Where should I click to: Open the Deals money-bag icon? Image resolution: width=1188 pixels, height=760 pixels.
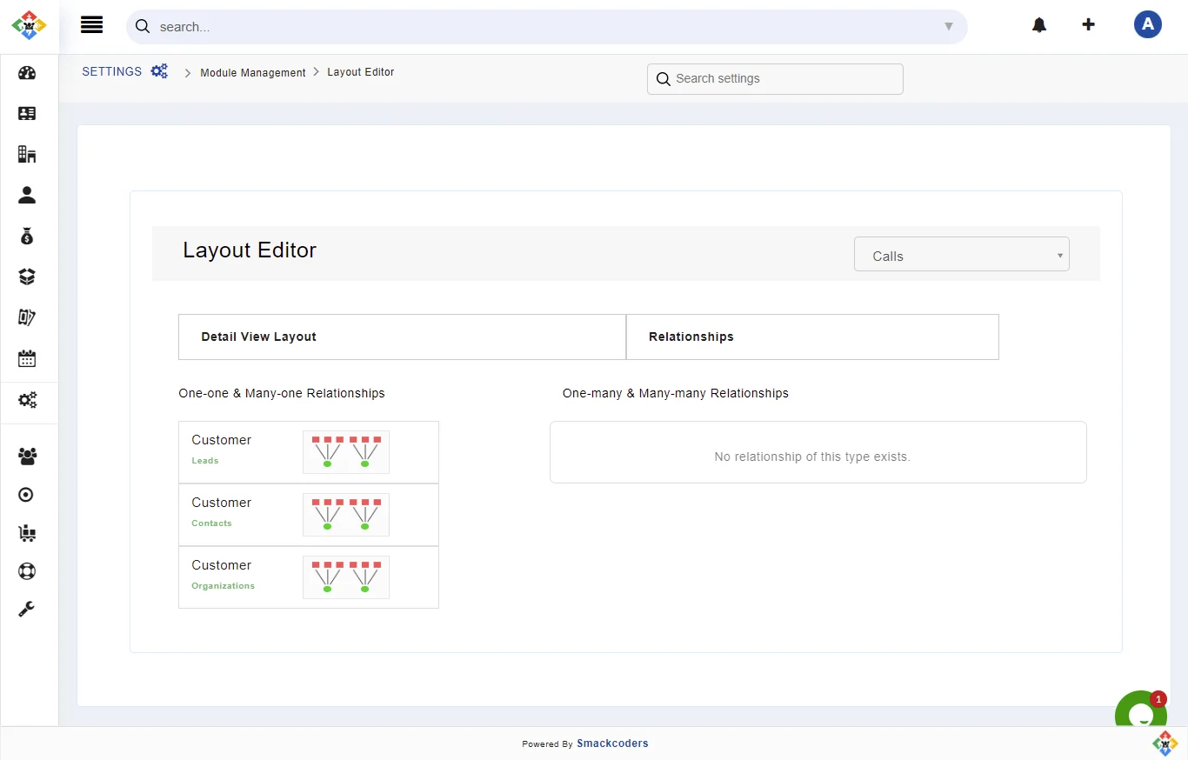(27, 236)
